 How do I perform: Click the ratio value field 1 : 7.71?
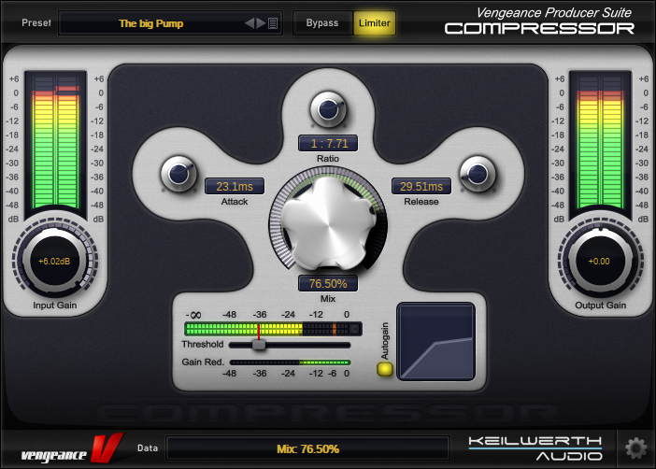pos(328,143)
